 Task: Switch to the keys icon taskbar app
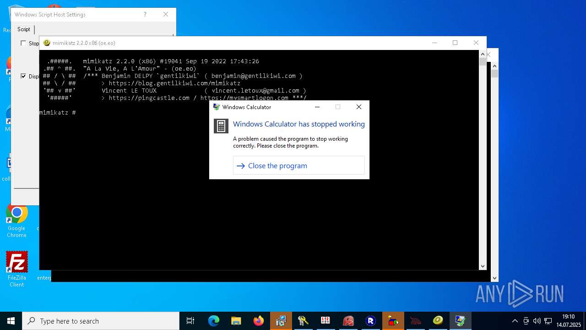tap(303, 321)
